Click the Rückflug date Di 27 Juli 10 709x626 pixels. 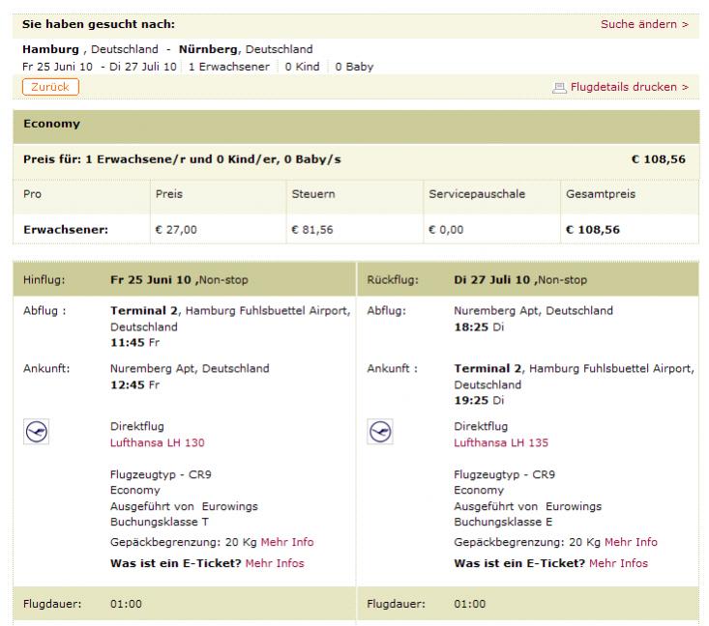493,280
